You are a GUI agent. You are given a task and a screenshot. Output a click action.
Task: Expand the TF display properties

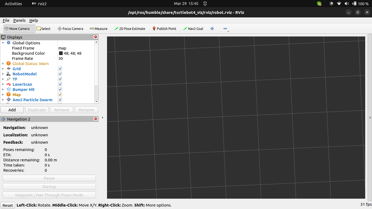coord(3,79)
